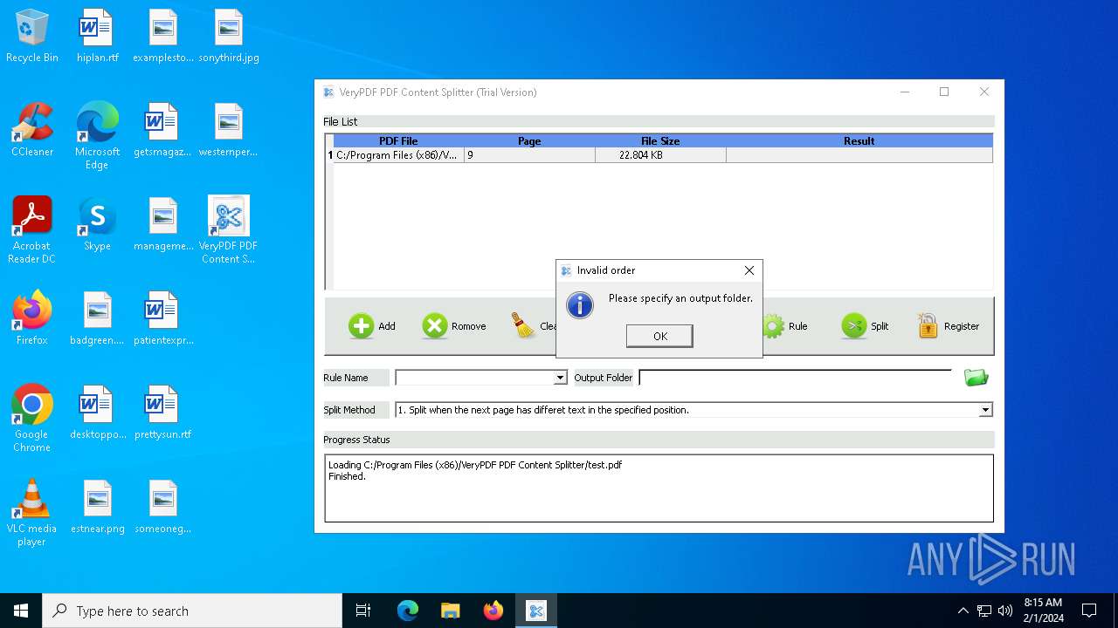Image resolution: width=1118 pixels, height=628 pixels.
Task: Expand the Rule Name dropdown
Action: [560, 378]
